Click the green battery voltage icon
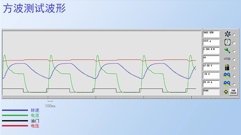Image resolution: width=241 pixels, height=135 pixels. (x=228, y=67)
